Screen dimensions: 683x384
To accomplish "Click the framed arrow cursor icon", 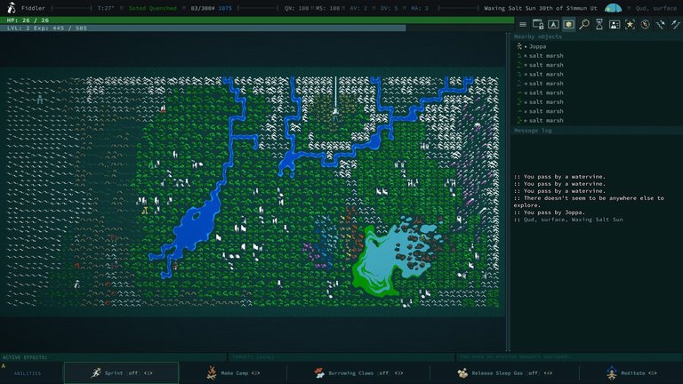I will 553,25.
